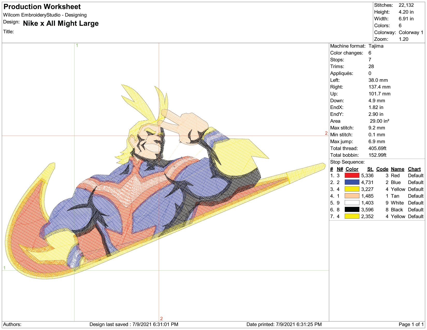Click the St. column header
Image resolution: width=427 pixels, height=330 pixels.
pyautogui.click(x=370, y=169)
